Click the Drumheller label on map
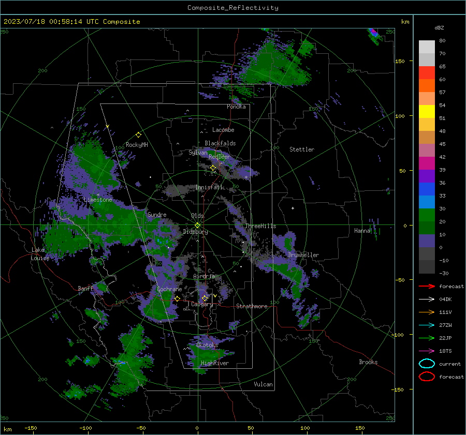Viewport: 466px width, 435px height. [x=303, y=255]
